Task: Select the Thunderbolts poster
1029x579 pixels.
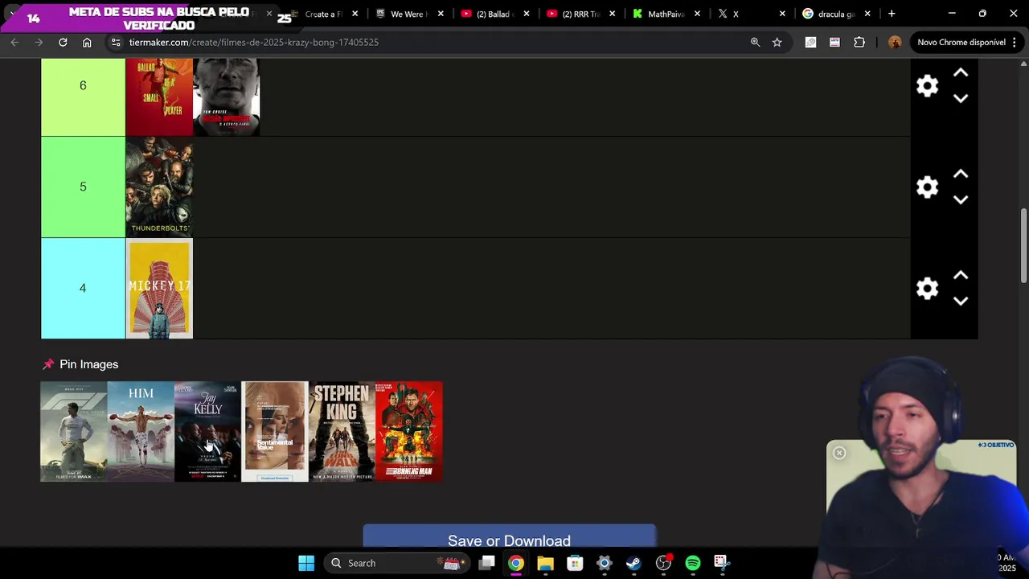Action: [x=159, y=187]
